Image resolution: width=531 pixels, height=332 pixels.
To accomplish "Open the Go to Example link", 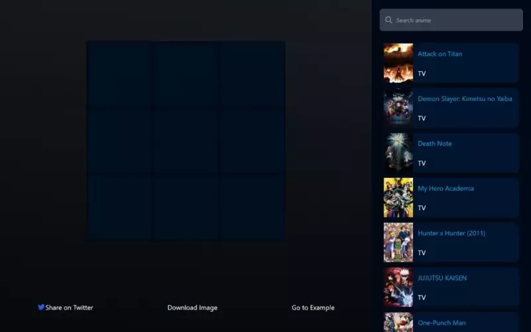I will (313, 307).
